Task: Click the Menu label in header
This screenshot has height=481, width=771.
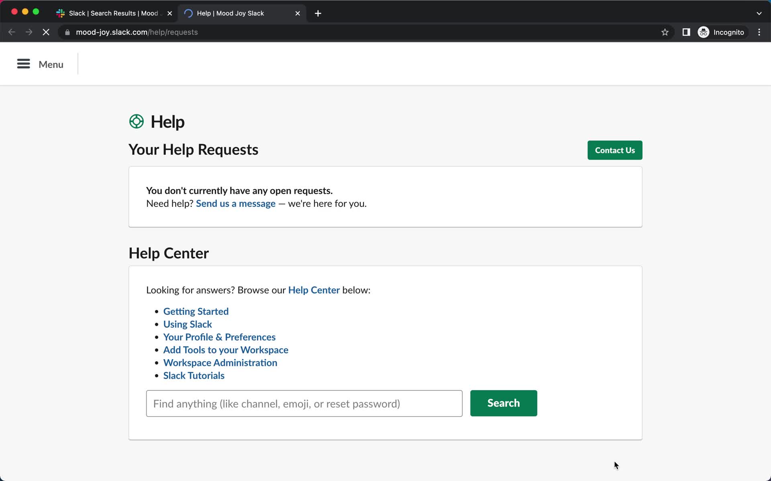Action: pos(51,65)
